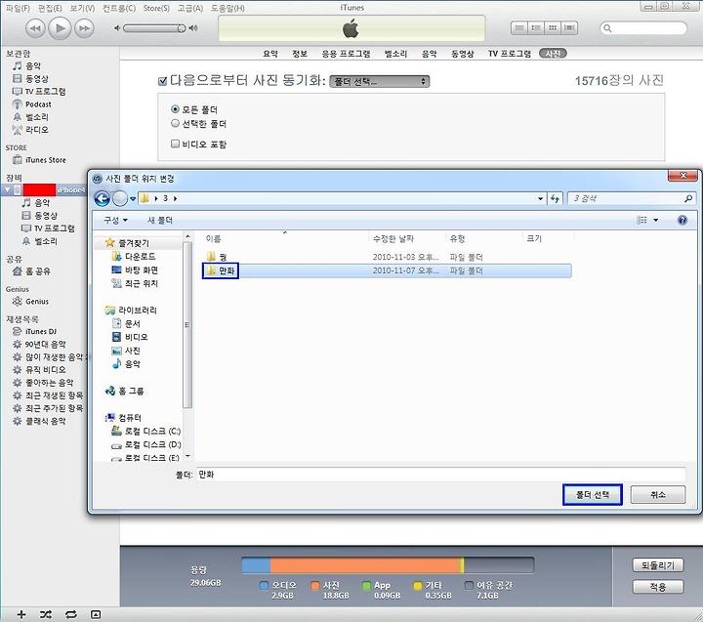Click the 적용 button
This screenshot has width=703, height=622.
tap(658, 587)
